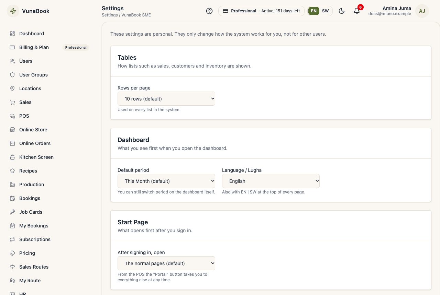Click the Start Page section heading
The image size is (440, 295).
pos(133,222)
